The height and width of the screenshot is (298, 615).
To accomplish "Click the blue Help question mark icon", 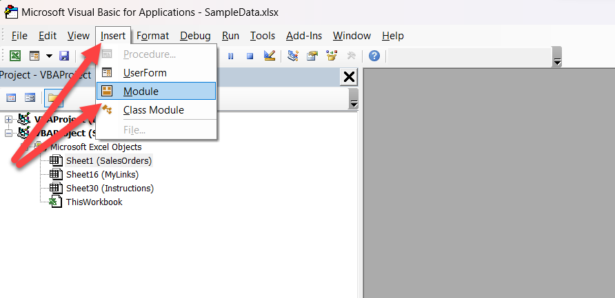I will pyautogui.click(x=374, y=56).
